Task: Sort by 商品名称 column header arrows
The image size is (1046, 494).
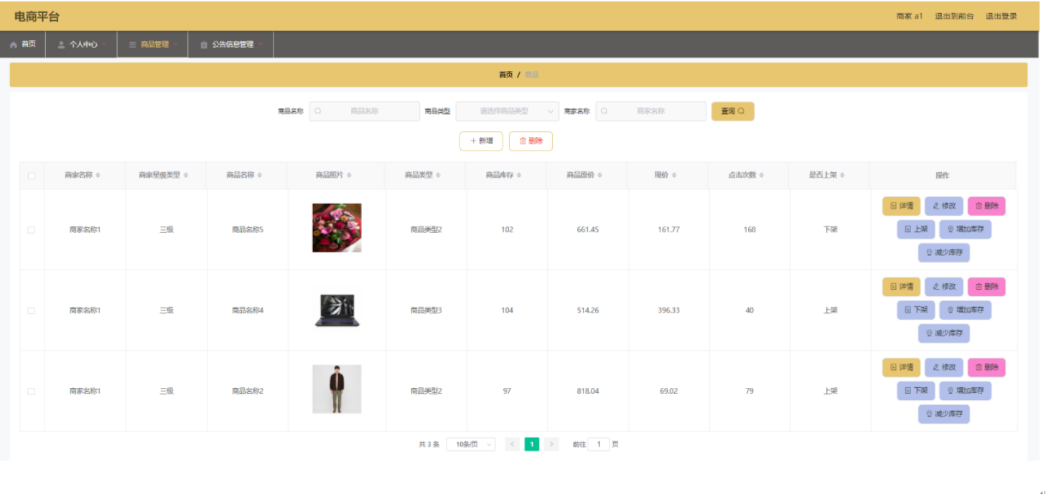Action: [260, 176]
